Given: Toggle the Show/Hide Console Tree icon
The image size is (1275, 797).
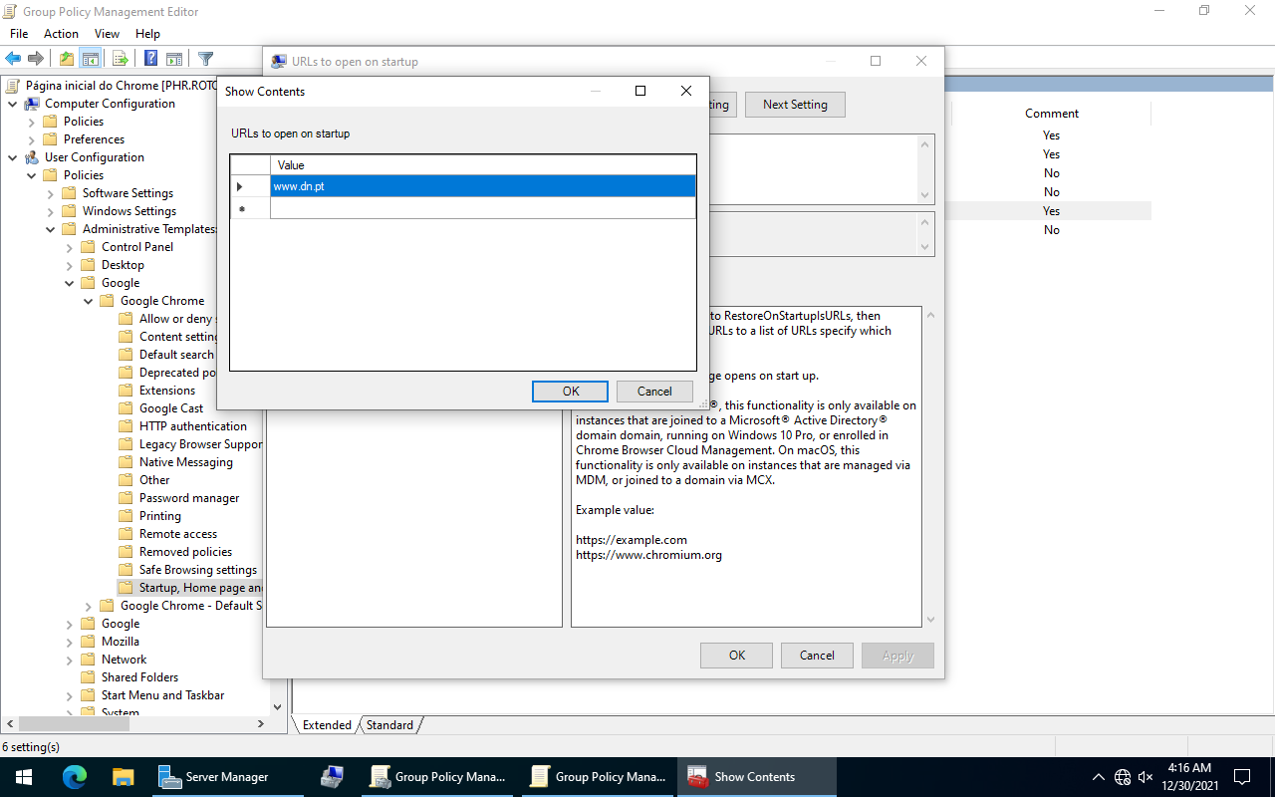Looking at the screenshot, I should click(91, 59).
